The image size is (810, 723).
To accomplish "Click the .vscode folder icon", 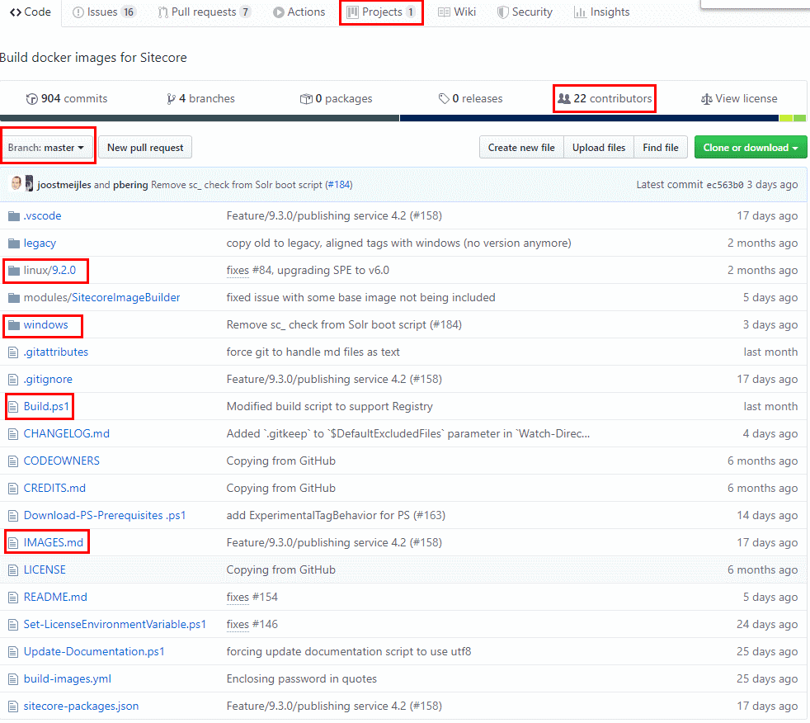I will tap(14, 216).
